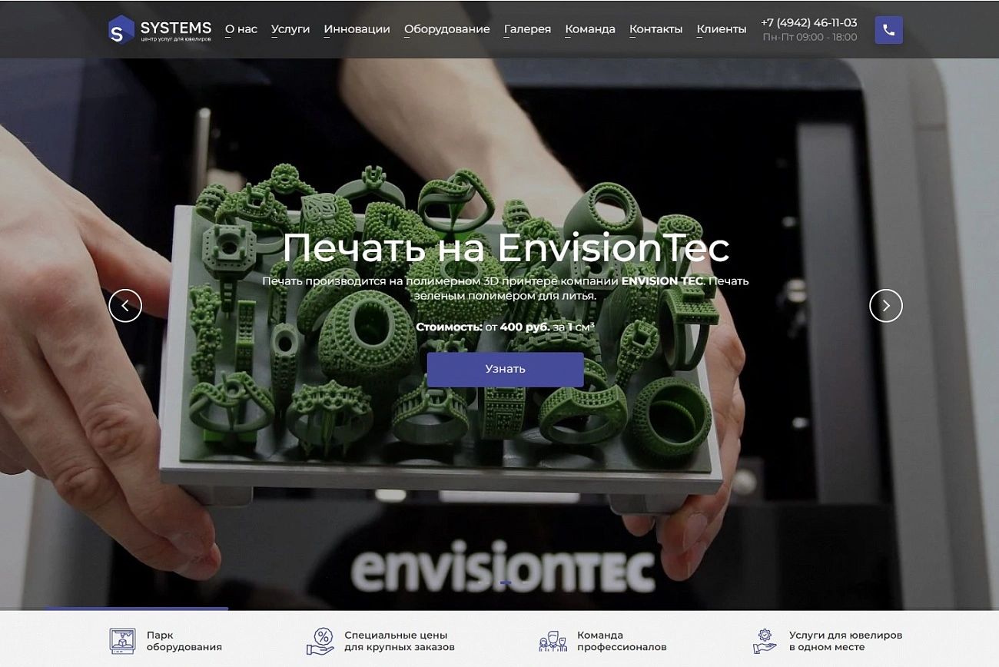Advance to next slide arrow
Viewport: 999px width, 667px height.
pos(885,306)
